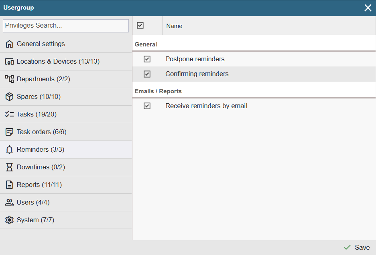Click the Name column header

click(174, 26)
